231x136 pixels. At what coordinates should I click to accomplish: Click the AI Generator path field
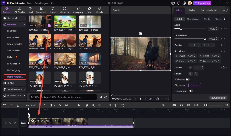(x=63, y=97)
